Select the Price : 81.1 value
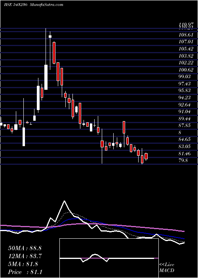Image resolution: width=198 pixels, height=278 pixels. (25, 272)
